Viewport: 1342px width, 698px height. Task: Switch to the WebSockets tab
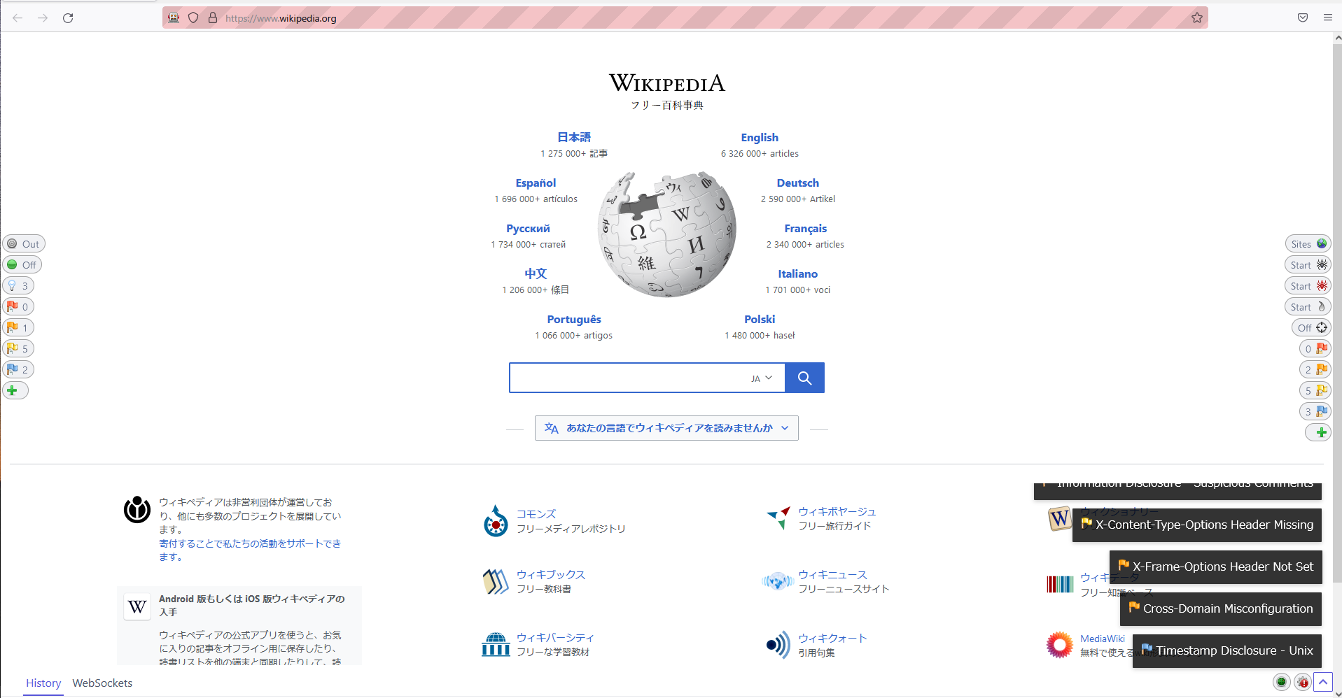[102, 683]
